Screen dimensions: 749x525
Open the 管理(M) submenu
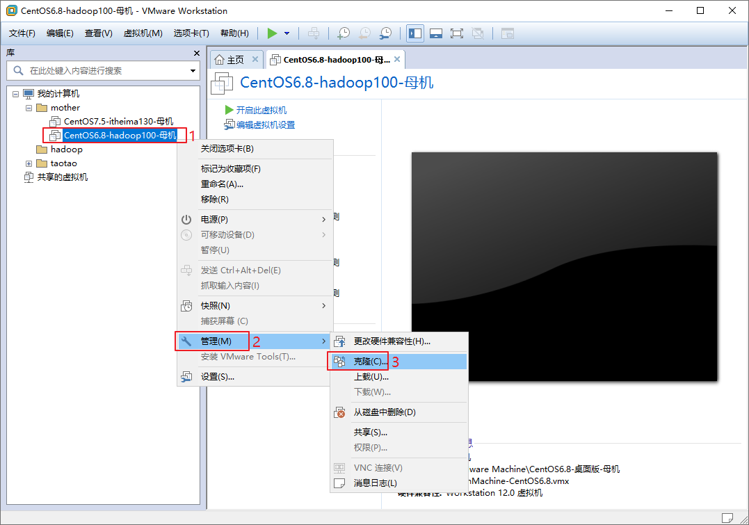(255, 341)
